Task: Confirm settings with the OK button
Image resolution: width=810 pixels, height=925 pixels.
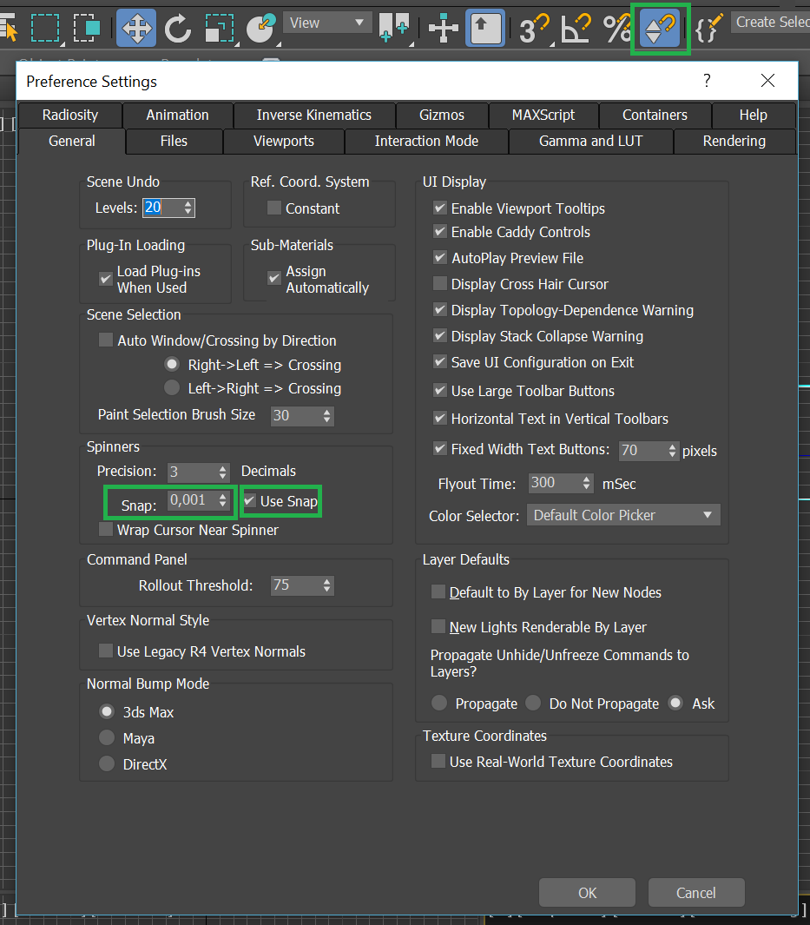Action: 587,892
